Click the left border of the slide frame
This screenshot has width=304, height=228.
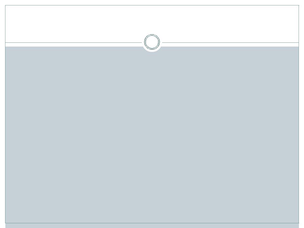5,114
